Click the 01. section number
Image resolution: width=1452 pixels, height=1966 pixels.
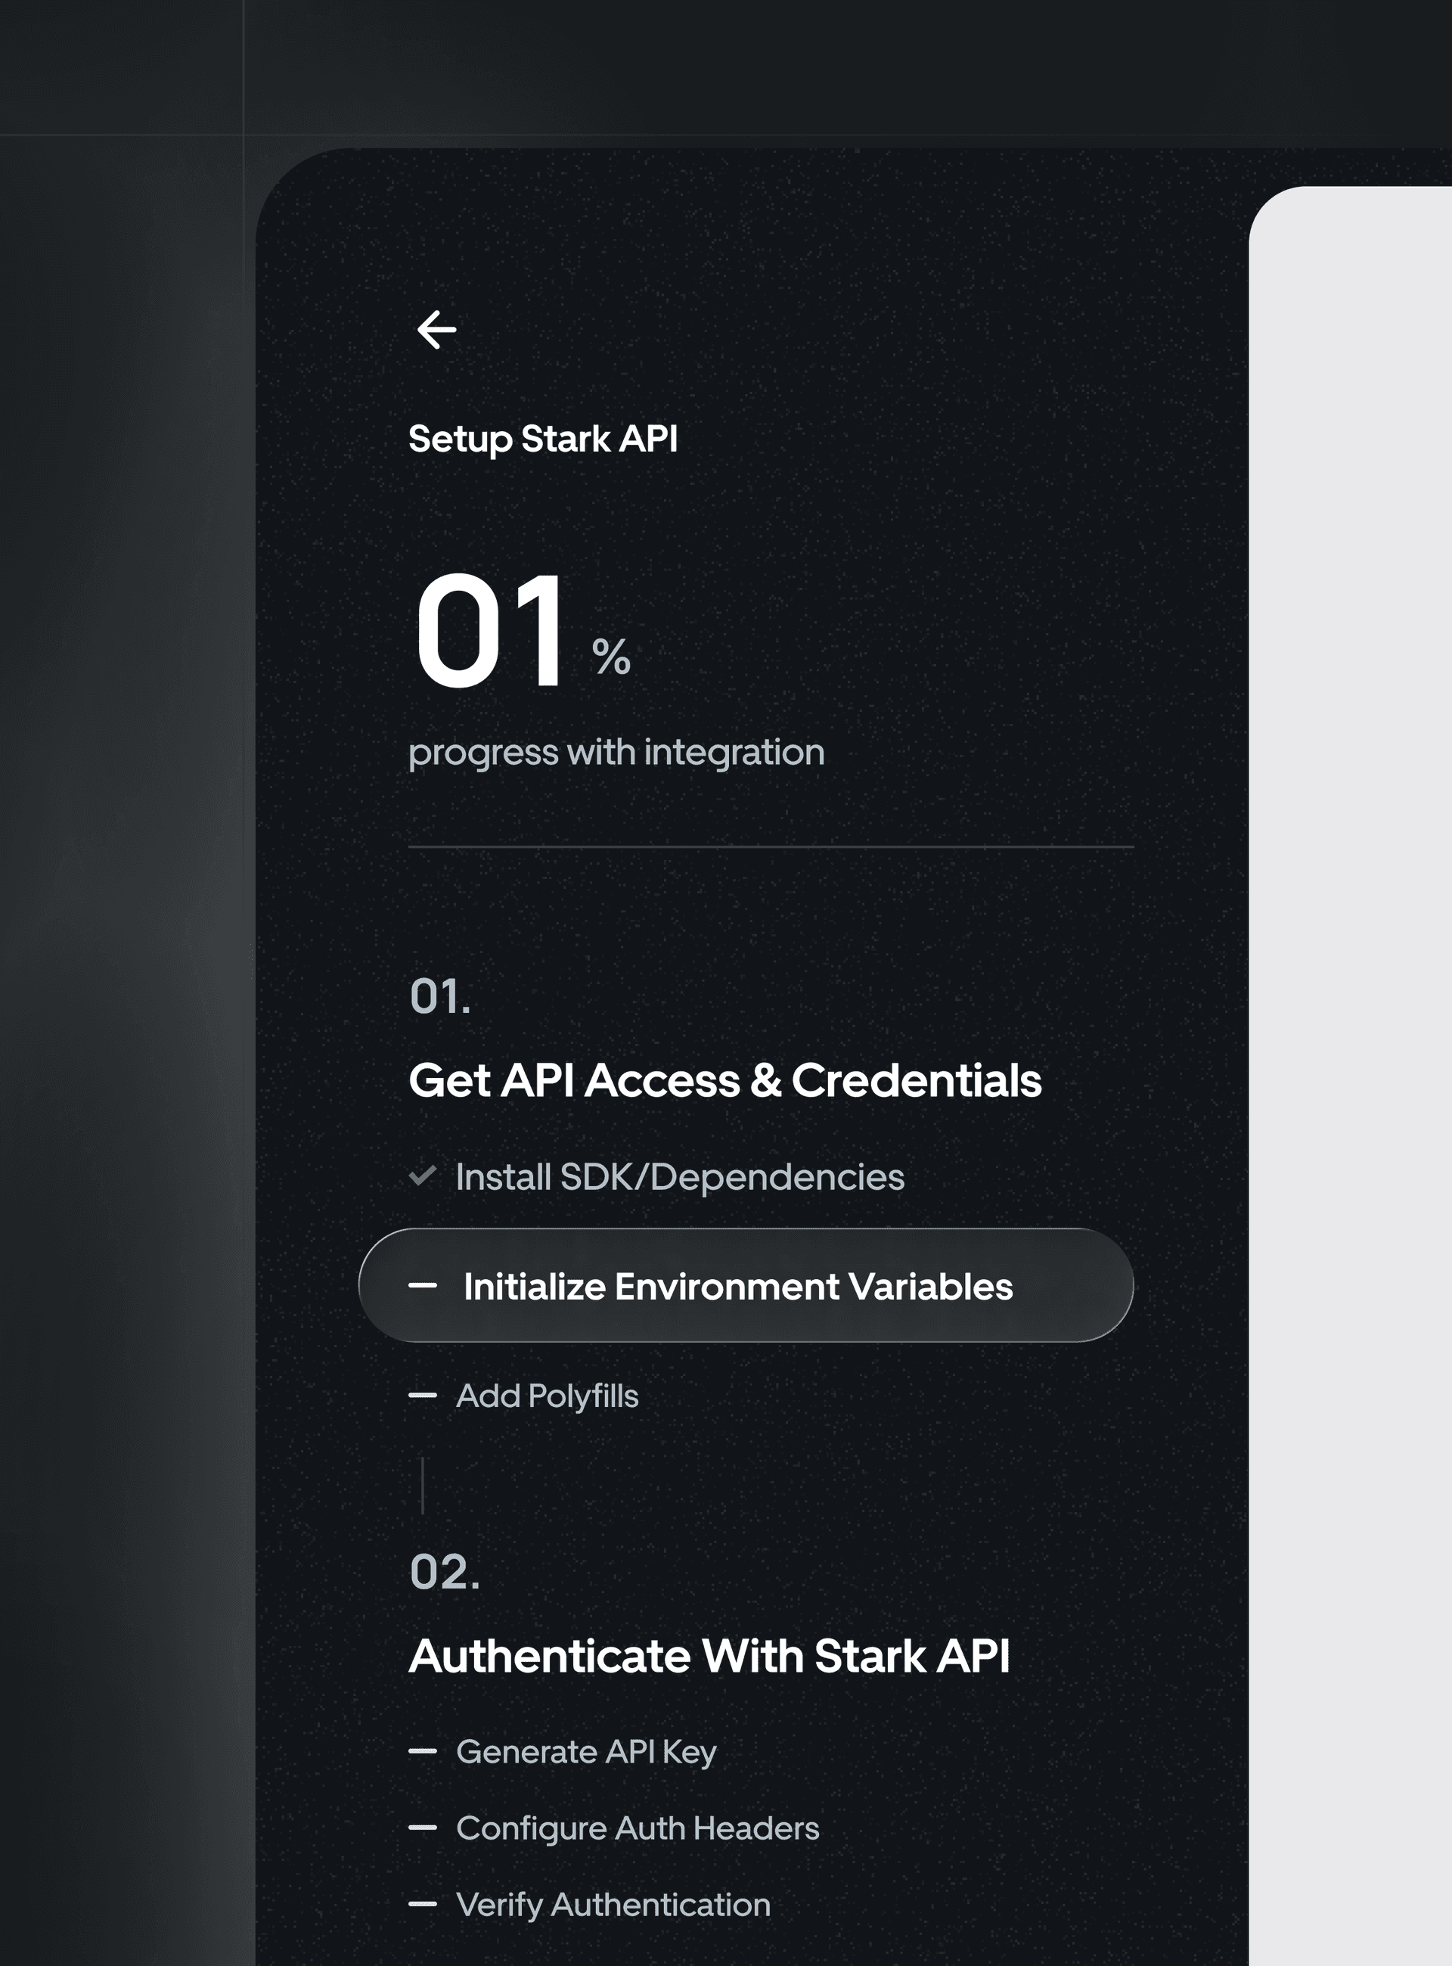[440, 996]
